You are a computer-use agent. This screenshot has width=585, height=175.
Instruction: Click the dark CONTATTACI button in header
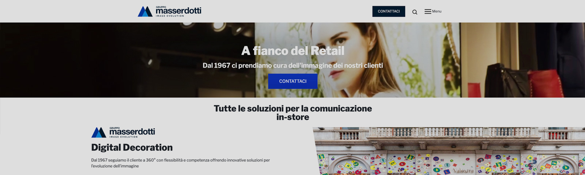point(389,11)
